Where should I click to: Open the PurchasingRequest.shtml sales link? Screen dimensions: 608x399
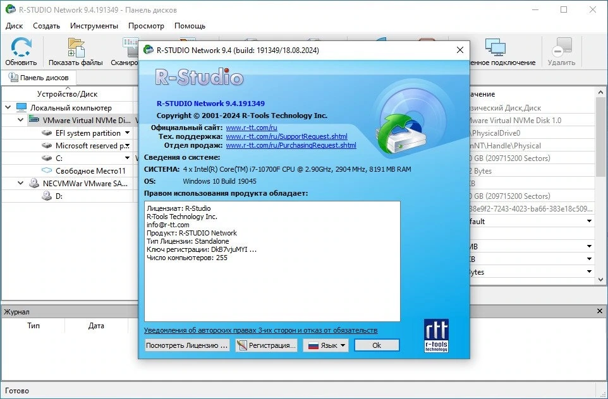(291, 145)
